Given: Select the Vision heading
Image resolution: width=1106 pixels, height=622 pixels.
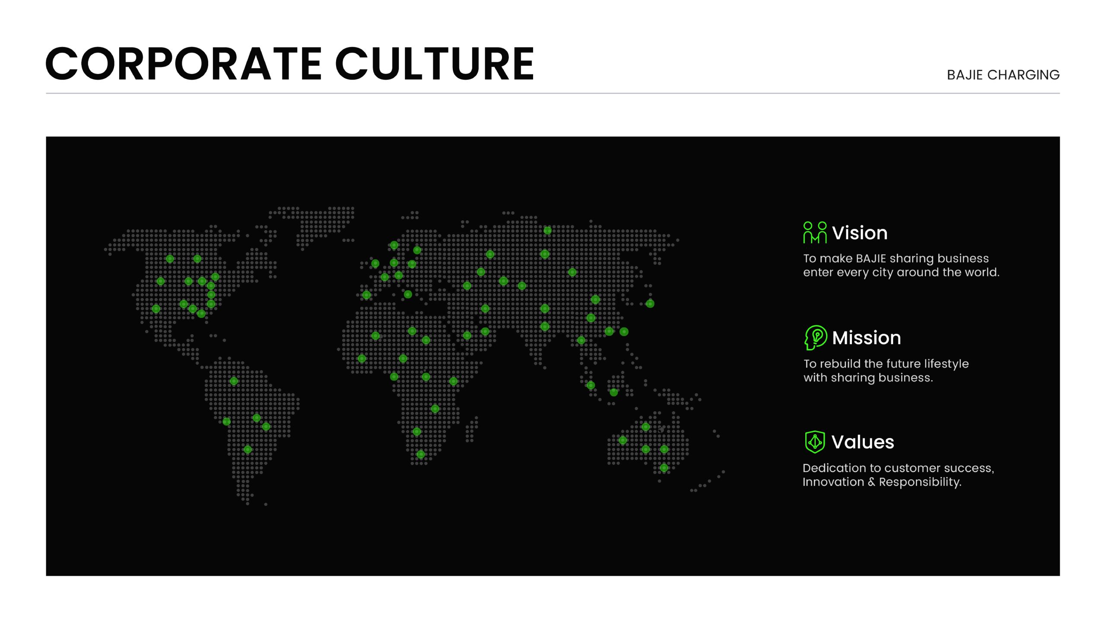Looking at the screenshot, I should (x=860, y=233).
